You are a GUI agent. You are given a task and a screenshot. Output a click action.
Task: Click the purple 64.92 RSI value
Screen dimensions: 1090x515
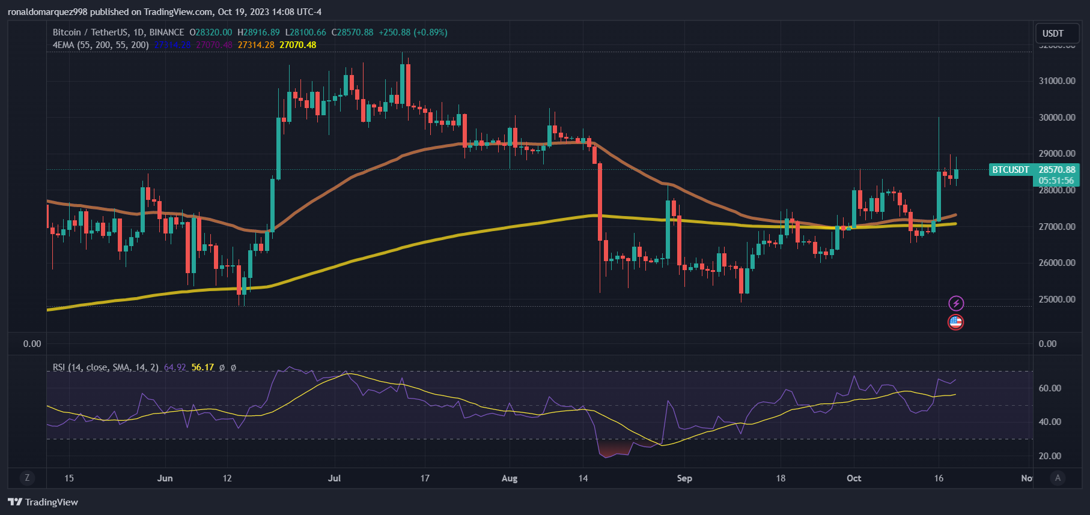(x=175, y=367)
